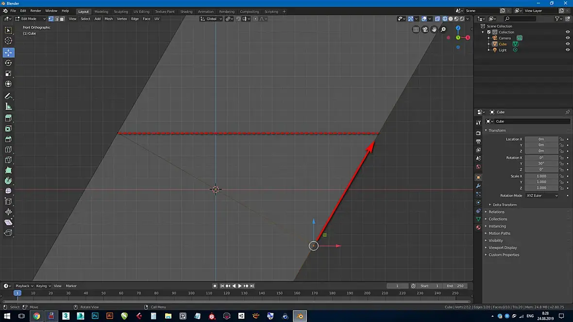The image size is (573, 322).
Task: Click the zoom view magnifier icon
Action: click(x=443, y=30)
